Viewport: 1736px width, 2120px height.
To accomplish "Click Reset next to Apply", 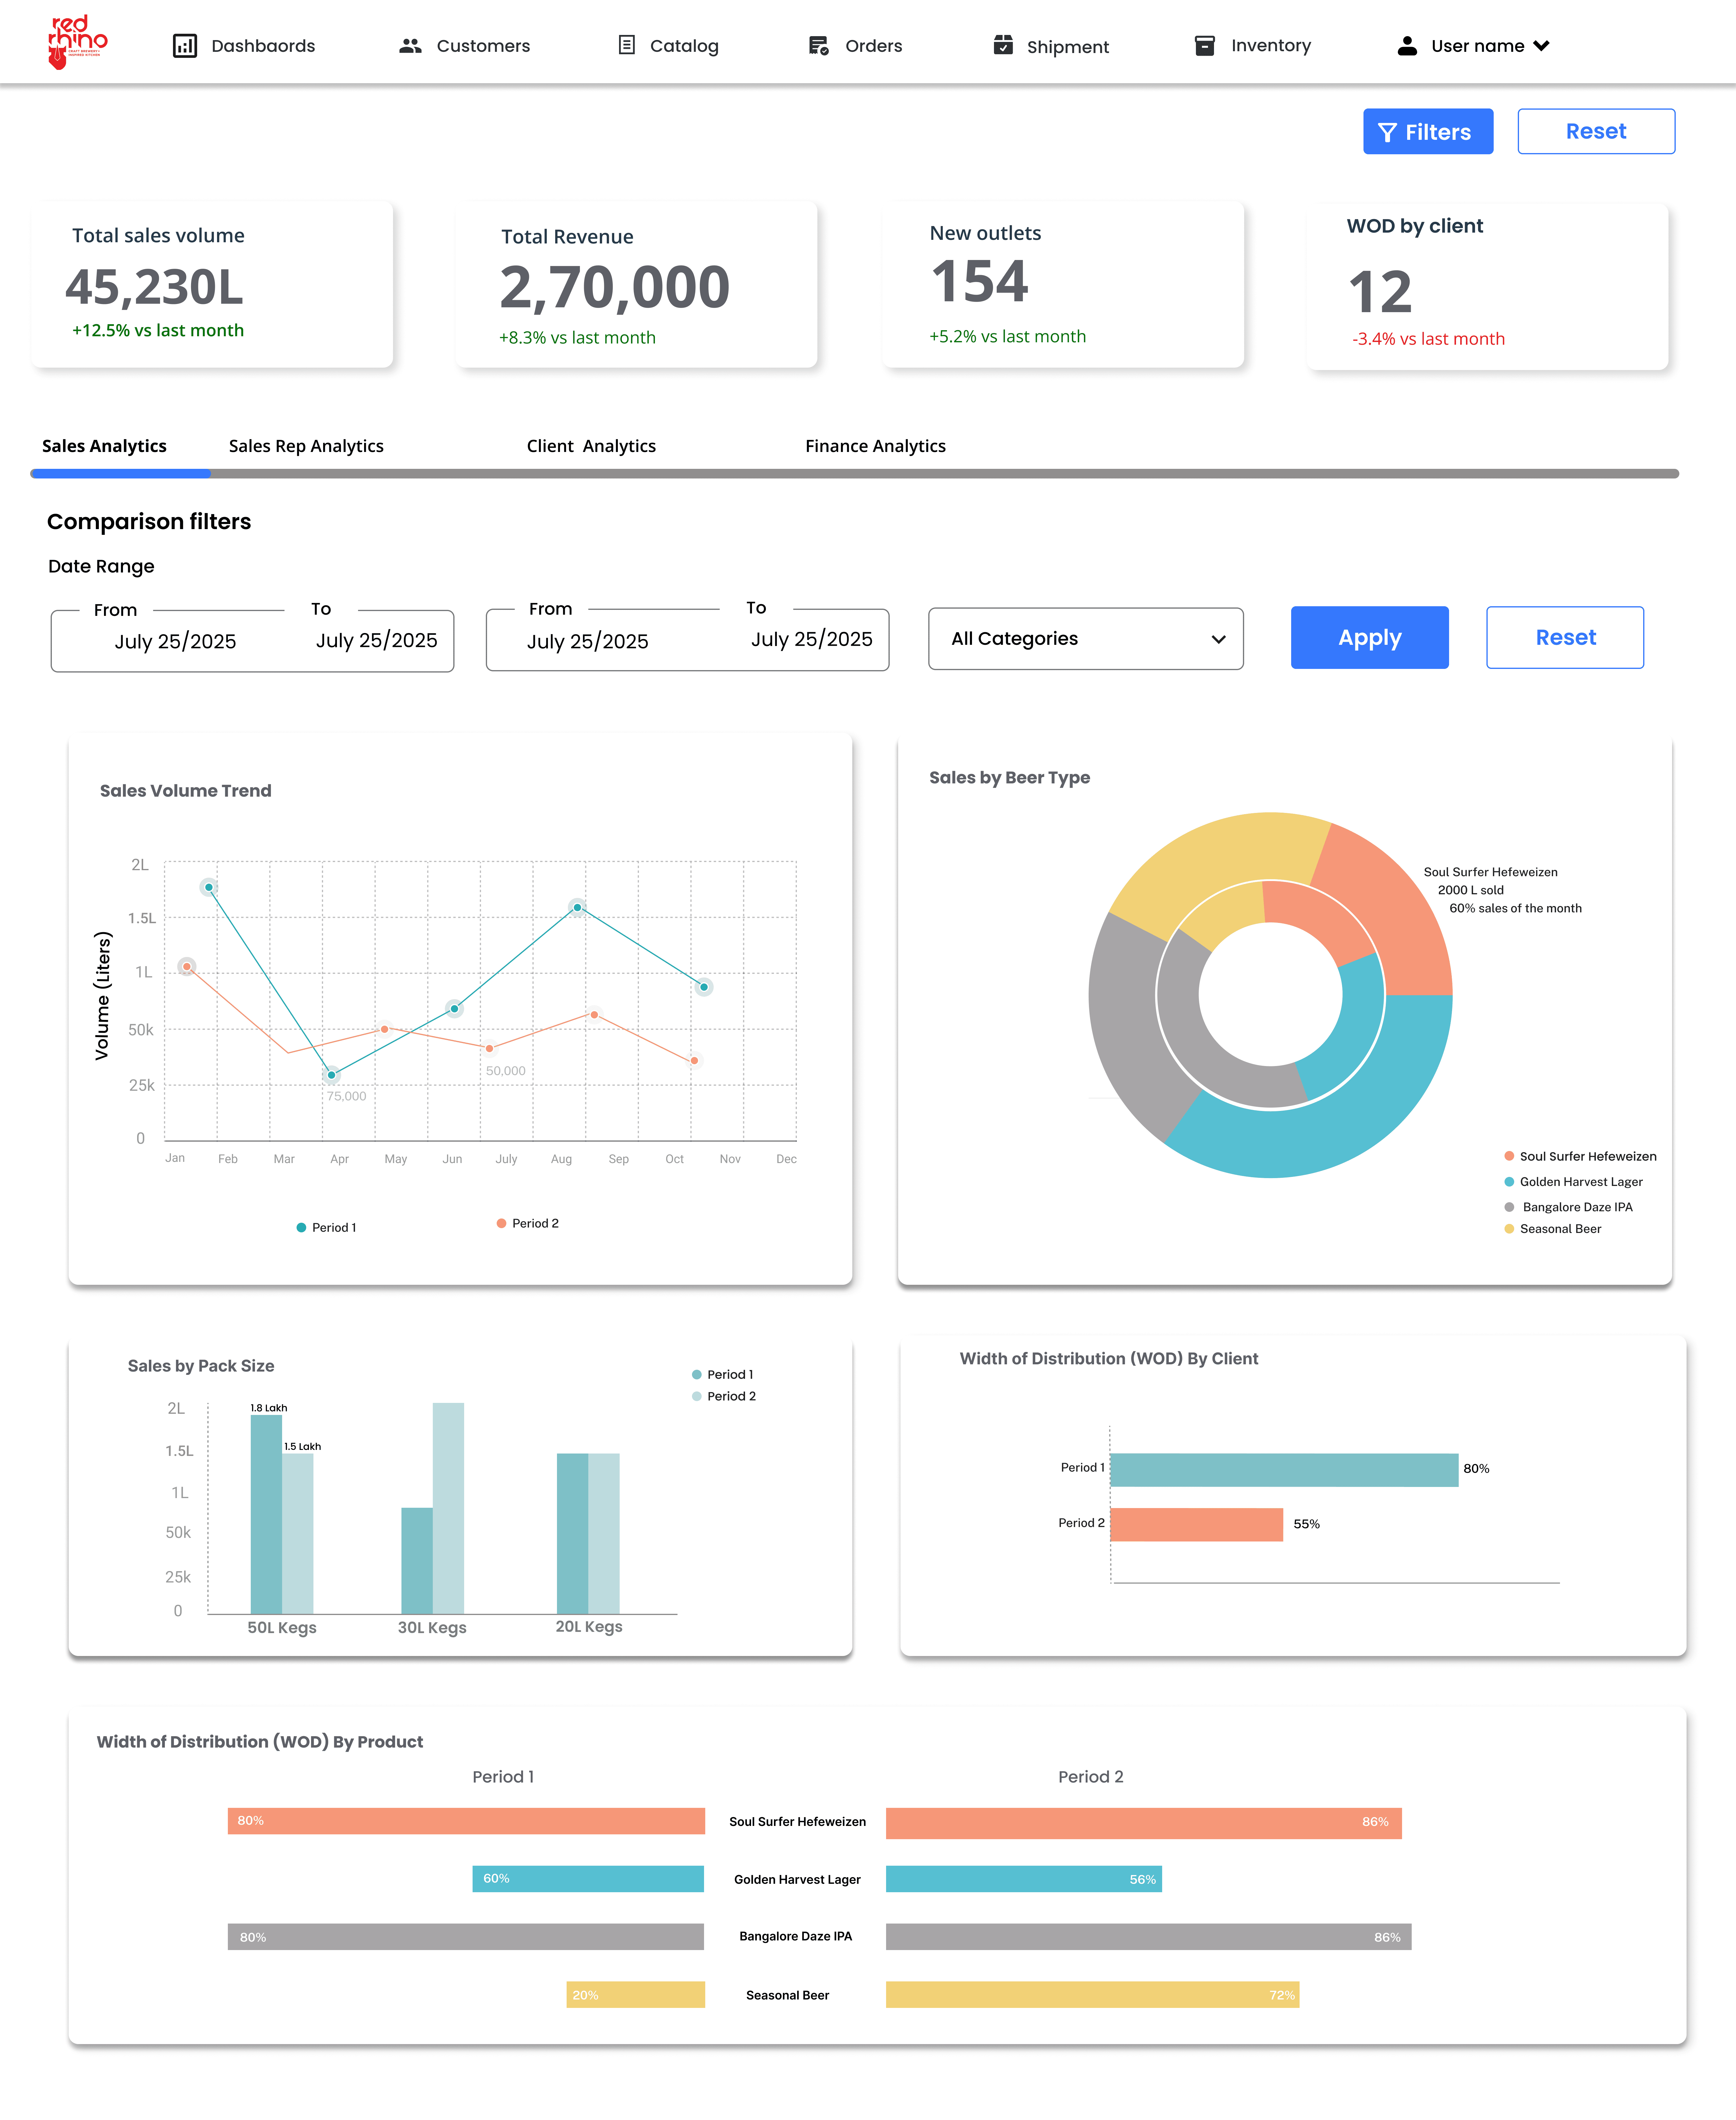I will pyautogui.click(x=1565, y=638).
